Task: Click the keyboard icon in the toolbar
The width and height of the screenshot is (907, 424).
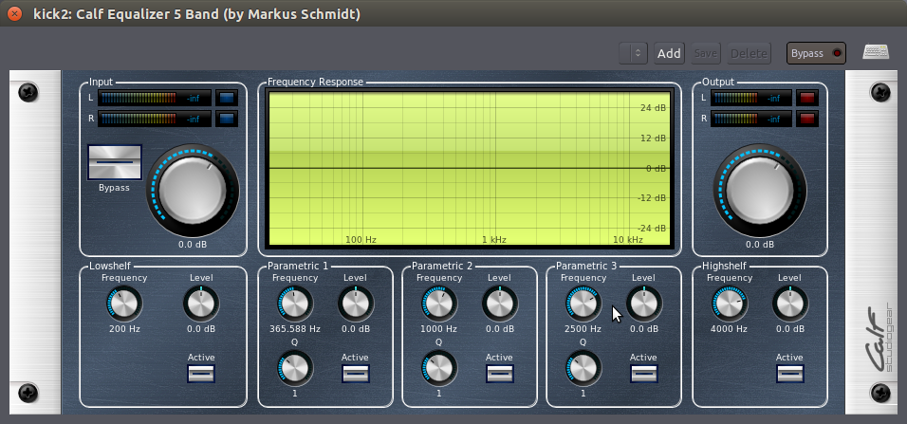Action: (x=876, y=52)
